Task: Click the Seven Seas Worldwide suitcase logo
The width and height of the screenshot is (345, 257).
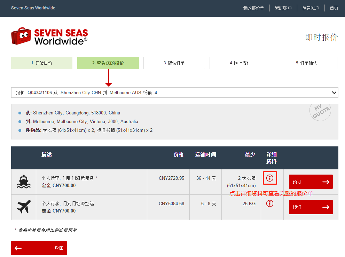Action: [x=49, y=36]
